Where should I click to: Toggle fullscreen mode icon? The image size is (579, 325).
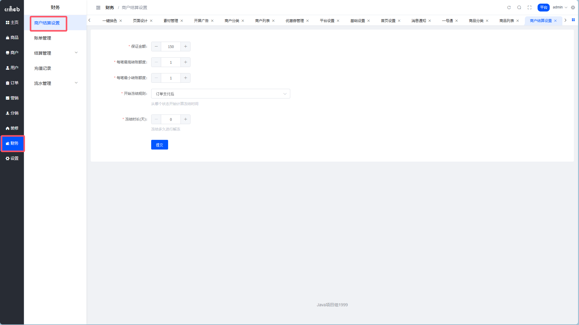click(529, 8)
